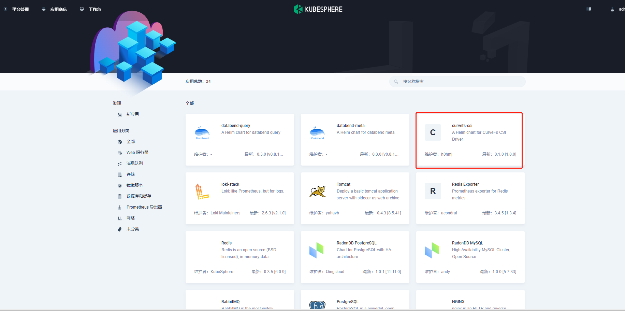Image resolution: width=625 pixels, height=311 pixels.
Task: Open the Redis Exporter app title
Action: point(465,184)
